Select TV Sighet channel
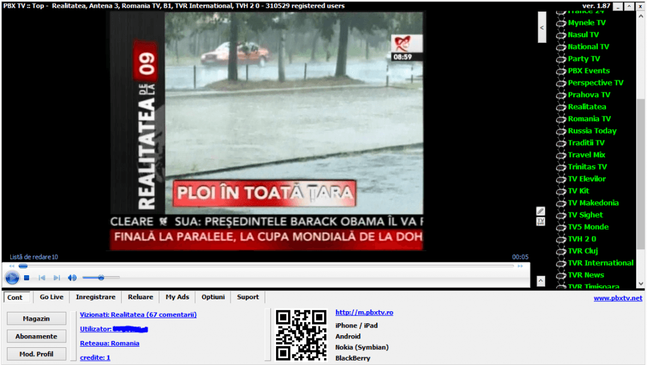The width and height of the screenshot is (647, 365). click(585, 214)
